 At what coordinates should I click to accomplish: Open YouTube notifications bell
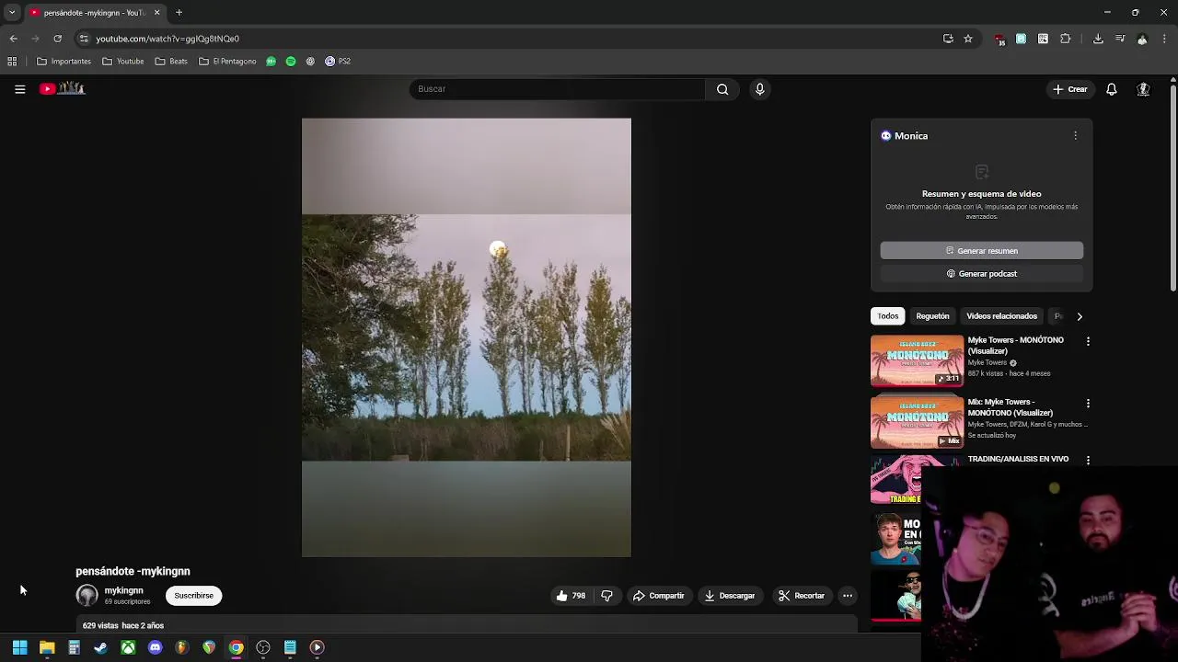pos(1111,89)
